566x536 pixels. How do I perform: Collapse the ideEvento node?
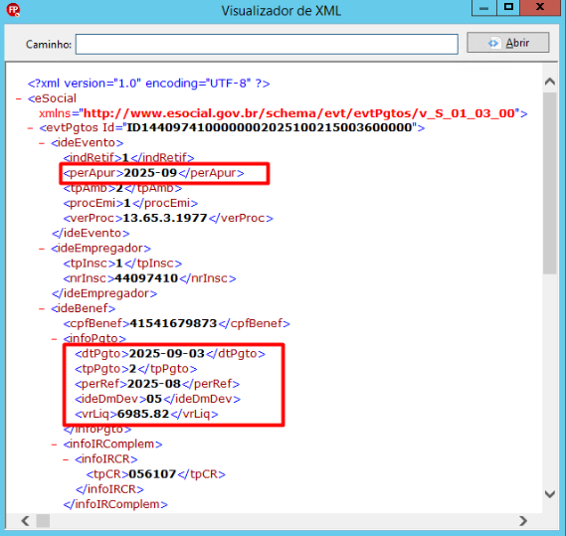(42, 143)
